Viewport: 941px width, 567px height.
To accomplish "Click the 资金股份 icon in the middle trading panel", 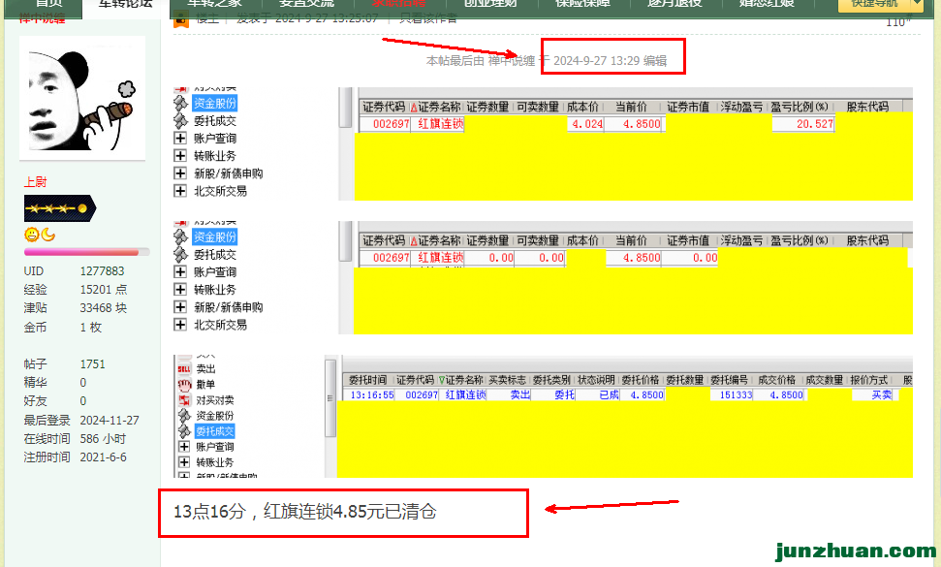I will point(180,237).
